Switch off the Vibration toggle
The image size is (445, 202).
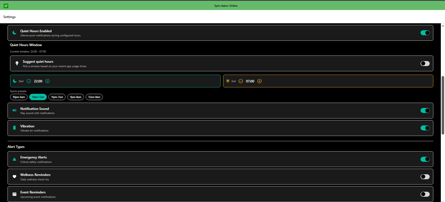coord(425,128)
